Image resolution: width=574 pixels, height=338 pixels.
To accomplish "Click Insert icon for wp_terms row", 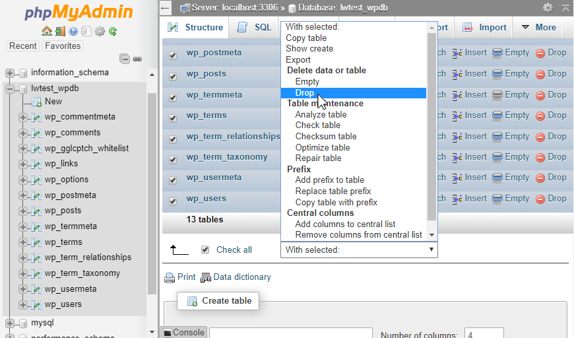I will tap(457, 116).
